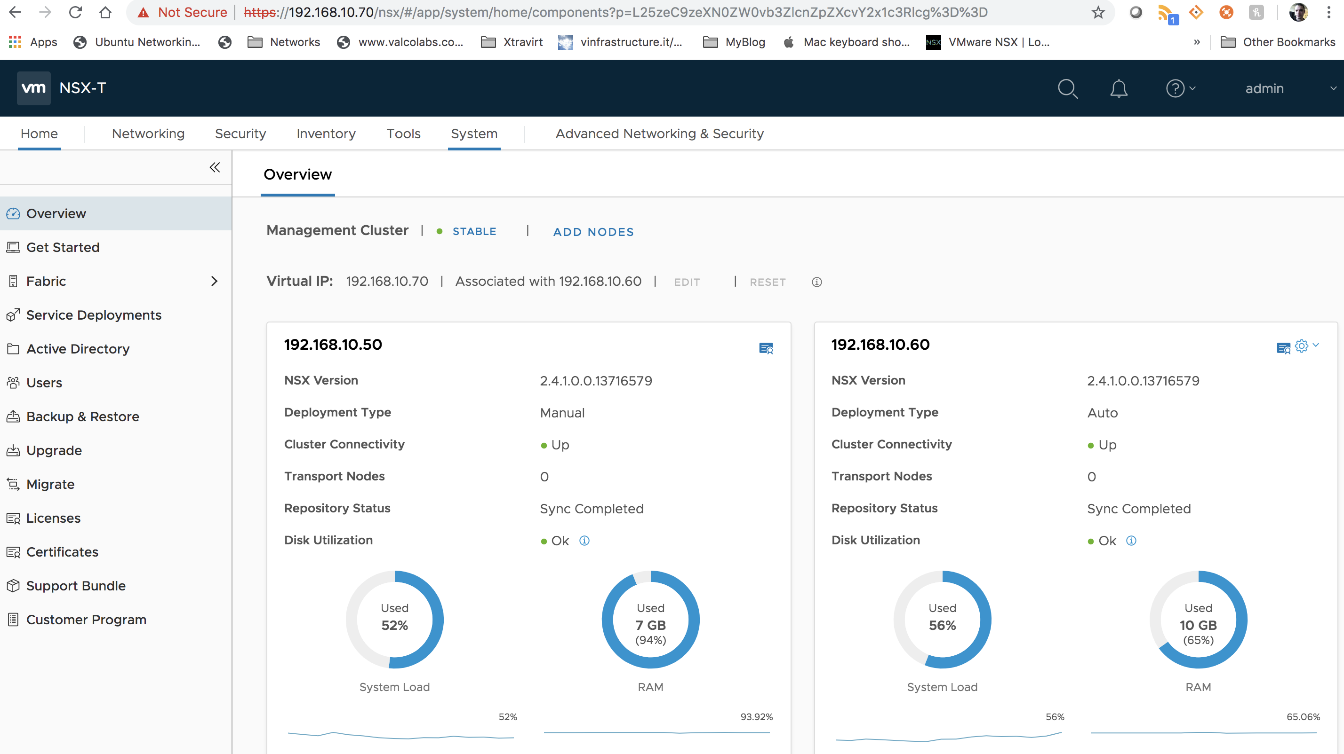Click Disk Utilization info icon for 192.168.10.50

(584, 541)
